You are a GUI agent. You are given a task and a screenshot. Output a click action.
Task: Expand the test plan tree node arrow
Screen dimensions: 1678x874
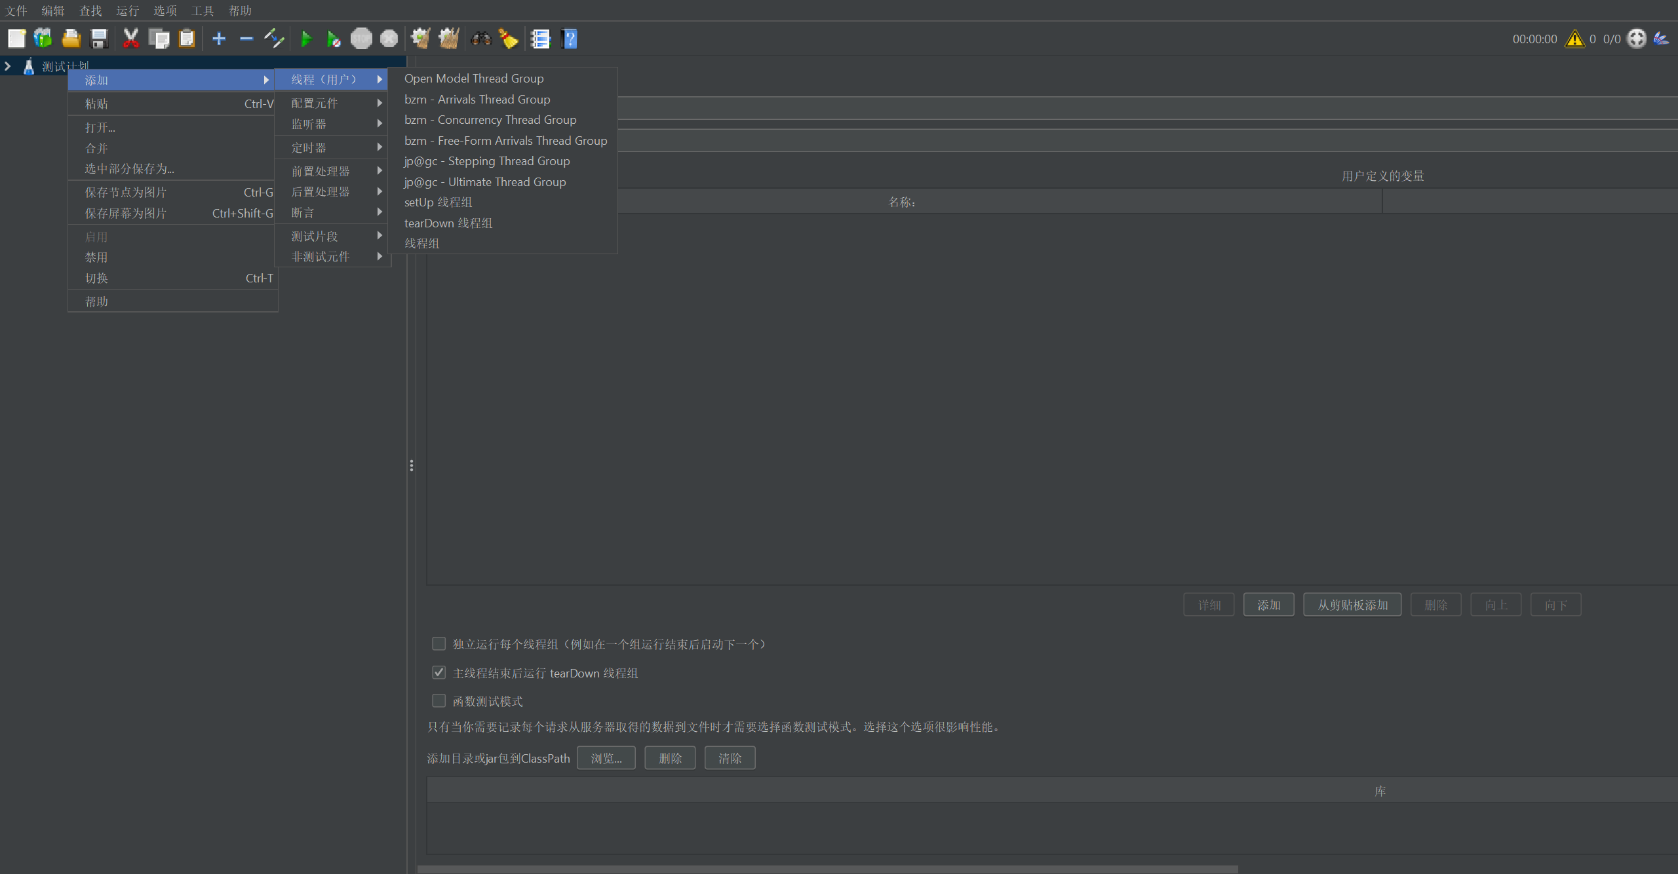coord(8,66)
